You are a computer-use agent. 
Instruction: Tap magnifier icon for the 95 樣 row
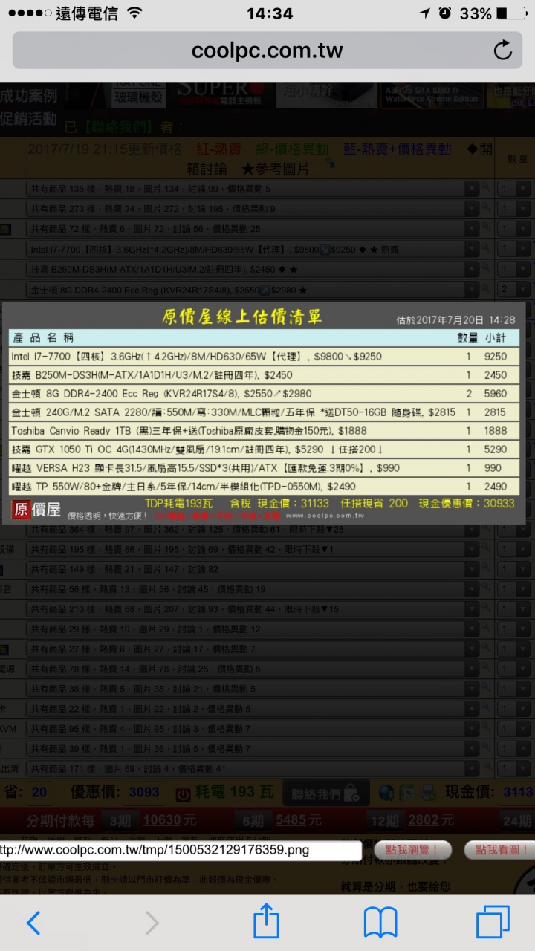pyautogui.click(x=486, y=728)
